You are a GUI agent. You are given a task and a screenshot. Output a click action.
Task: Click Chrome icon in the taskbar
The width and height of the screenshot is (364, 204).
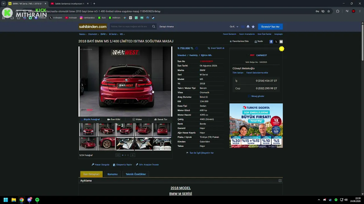[22, 200]
